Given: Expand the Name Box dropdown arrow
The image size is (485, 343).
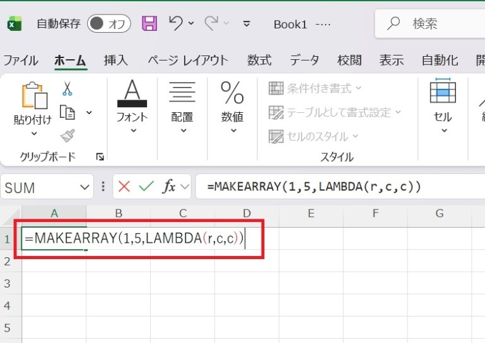Looking at the screenshot, I should 85,187.
